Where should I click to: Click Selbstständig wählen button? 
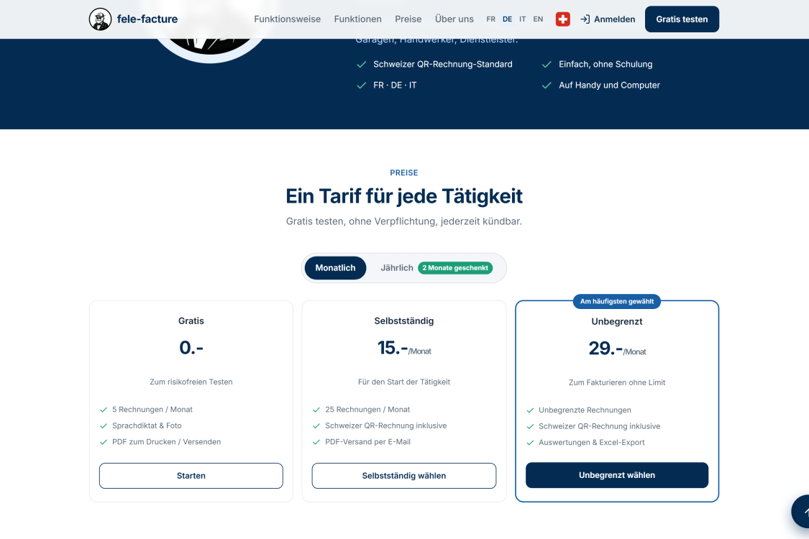coord(404,476)
